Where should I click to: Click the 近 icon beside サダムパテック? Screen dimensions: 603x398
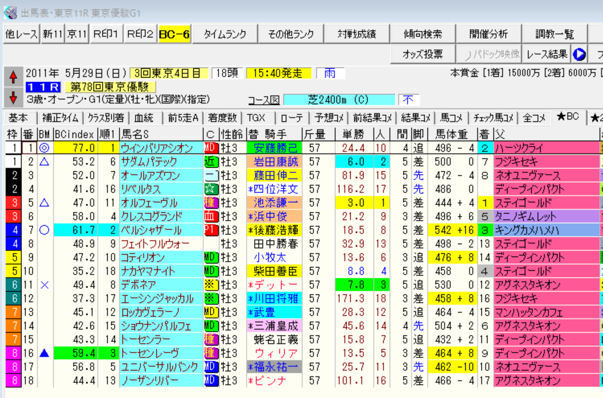pos(211,161)
